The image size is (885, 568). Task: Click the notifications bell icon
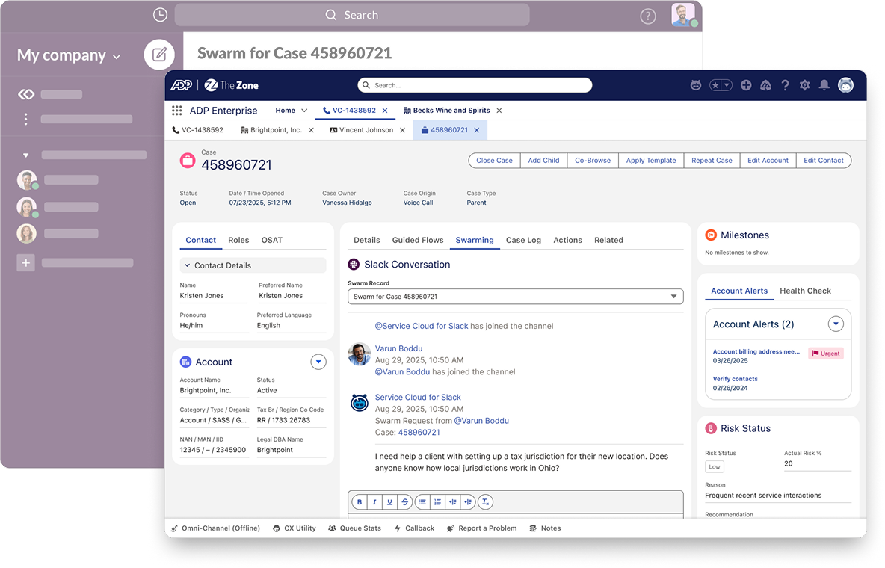point(824,85)
